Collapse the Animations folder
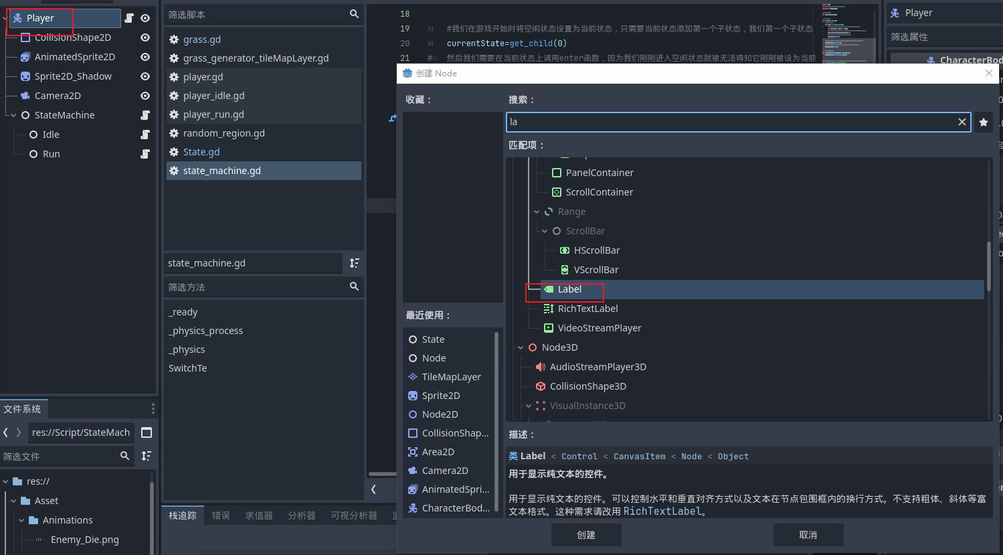 point(21,520)
